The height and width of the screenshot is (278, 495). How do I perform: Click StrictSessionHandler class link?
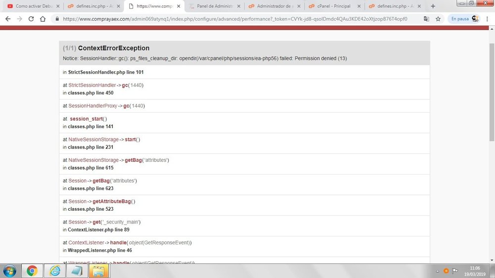92,85
